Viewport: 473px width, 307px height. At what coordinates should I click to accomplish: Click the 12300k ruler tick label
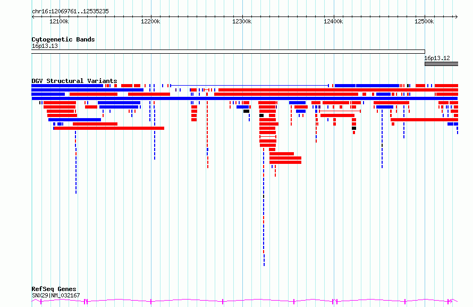(x=242, y=21)
